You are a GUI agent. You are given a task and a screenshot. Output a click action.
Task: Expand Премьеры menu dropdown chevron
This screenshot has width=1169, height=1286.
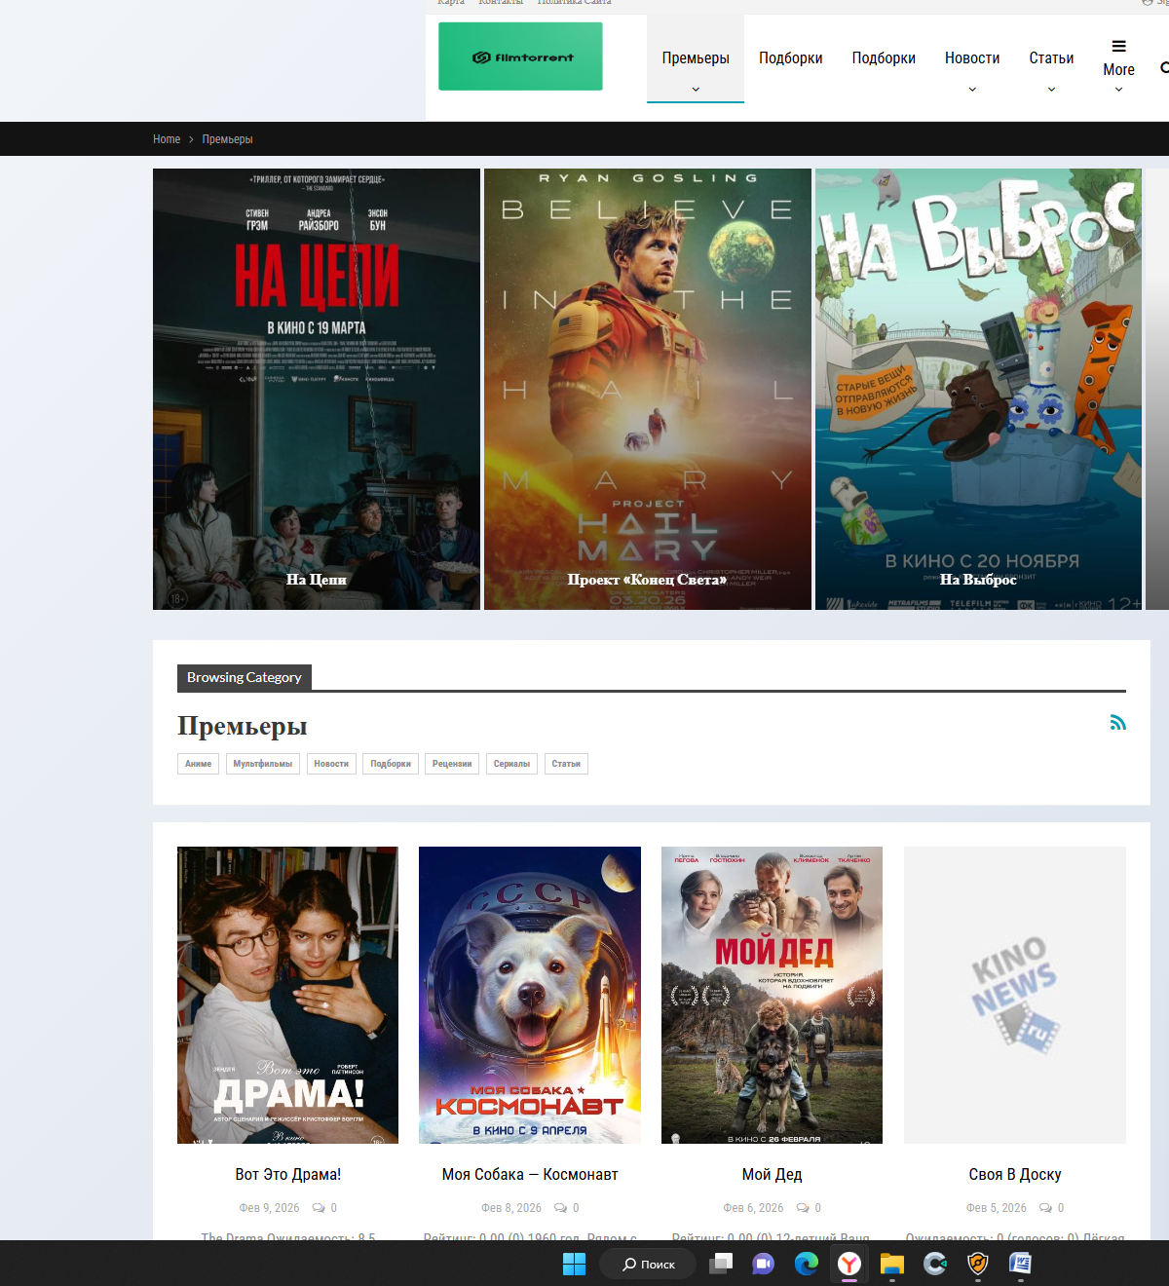click(x=696, y=89)
